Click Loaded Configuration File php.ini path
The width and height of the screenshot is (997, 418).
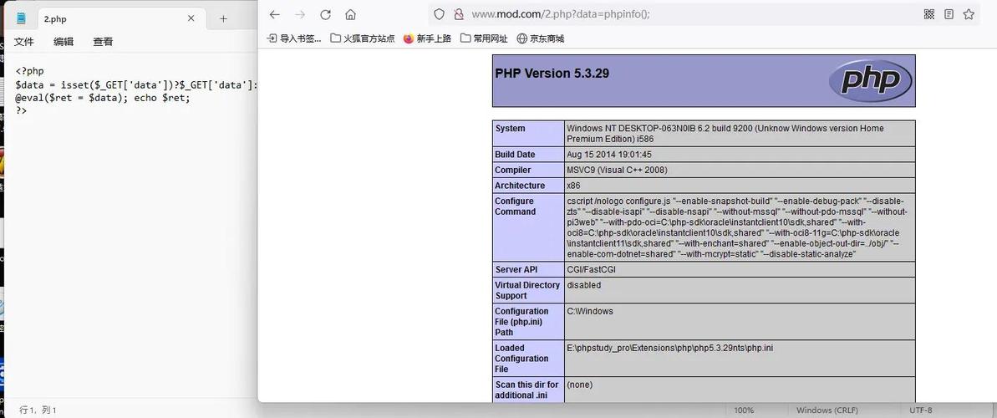pyautogui.click(x=670, y=348)
